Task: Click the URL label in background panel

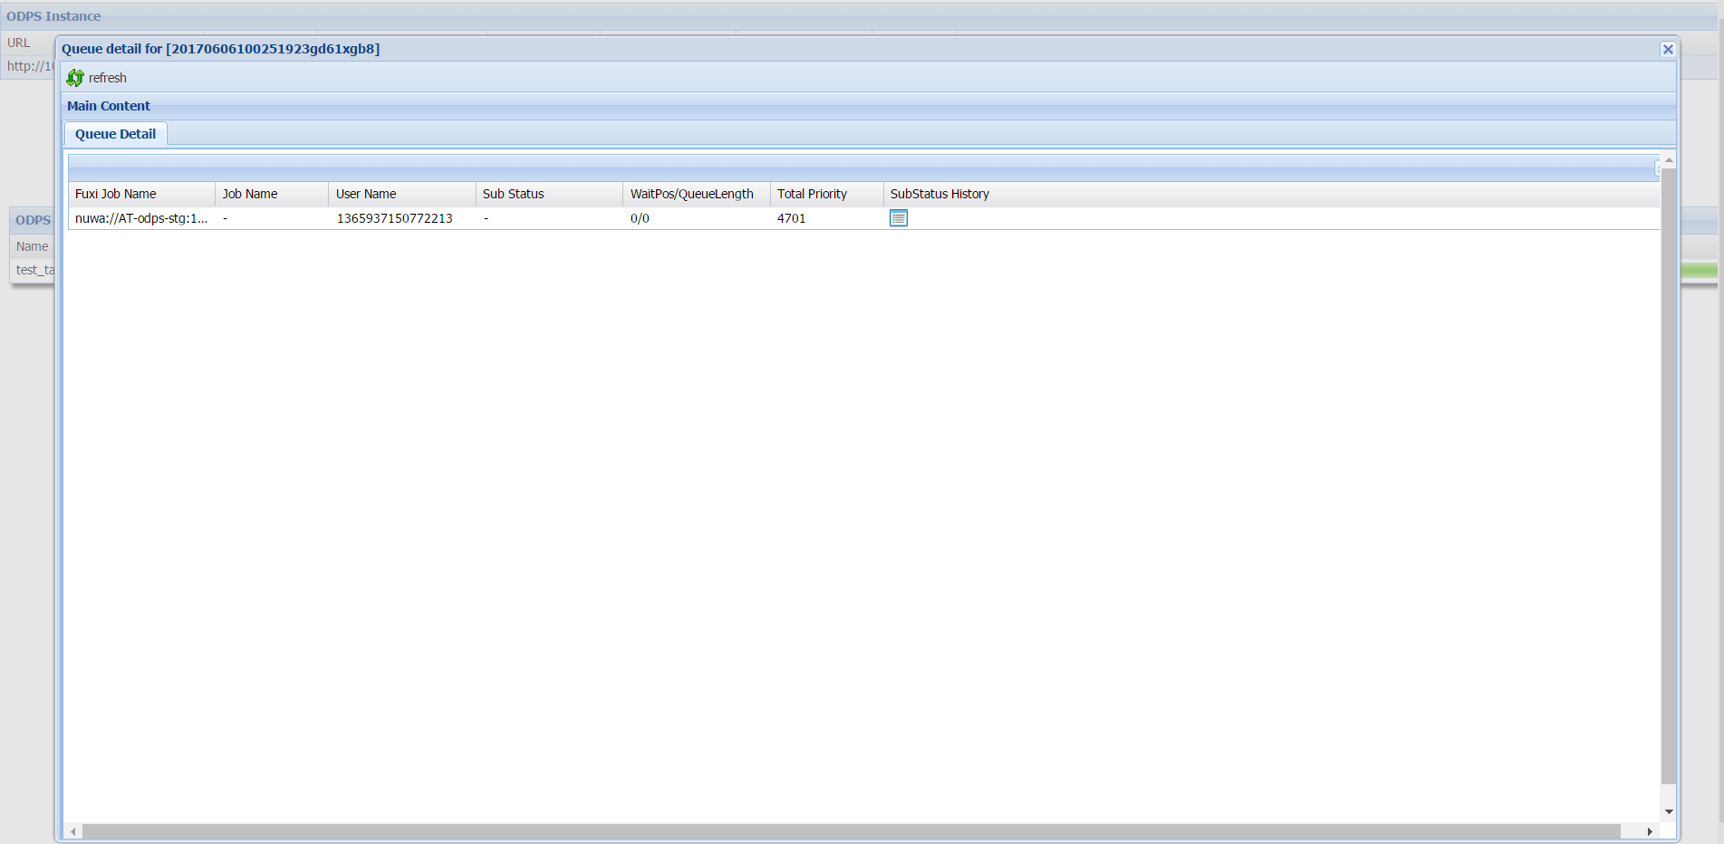Action: point(19,43)
